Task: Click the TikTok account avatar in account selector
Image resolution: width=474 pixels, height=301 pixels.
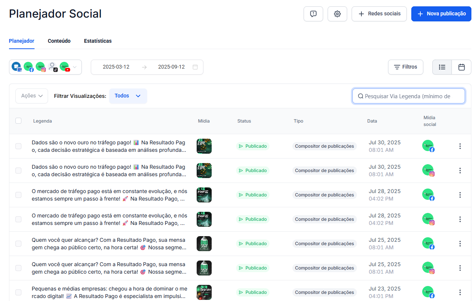Action: (x=53, y=67)
